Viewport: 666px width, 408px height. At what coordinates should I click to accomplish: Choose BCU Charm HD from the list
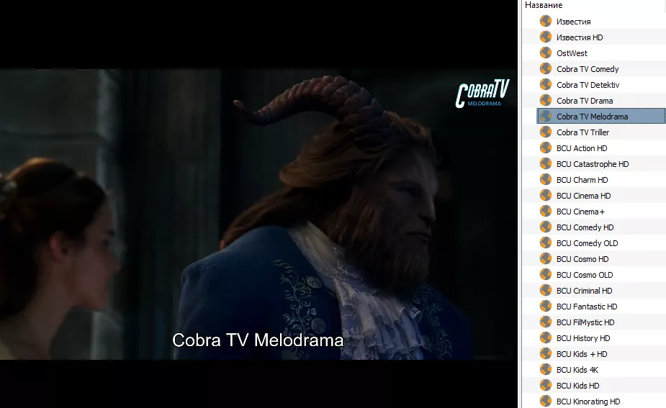click(582, 180)
